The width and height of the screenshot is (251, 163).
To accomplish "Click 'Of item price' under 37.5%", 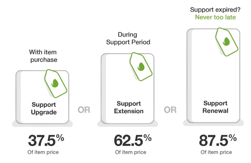I will [x=43, y=152].
